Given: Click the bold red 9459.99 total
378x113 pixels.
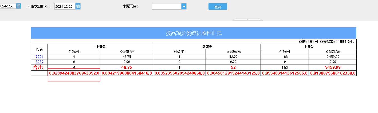Looking at the screenshot, I should [x=333, y=67].
